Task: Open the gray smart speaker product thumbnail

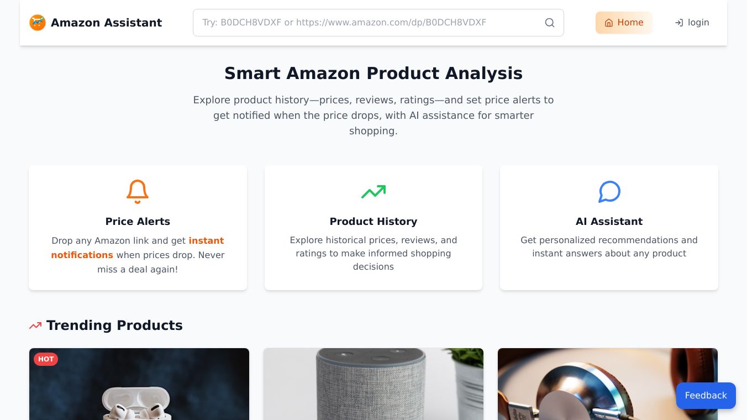Action: pos(373,387)
